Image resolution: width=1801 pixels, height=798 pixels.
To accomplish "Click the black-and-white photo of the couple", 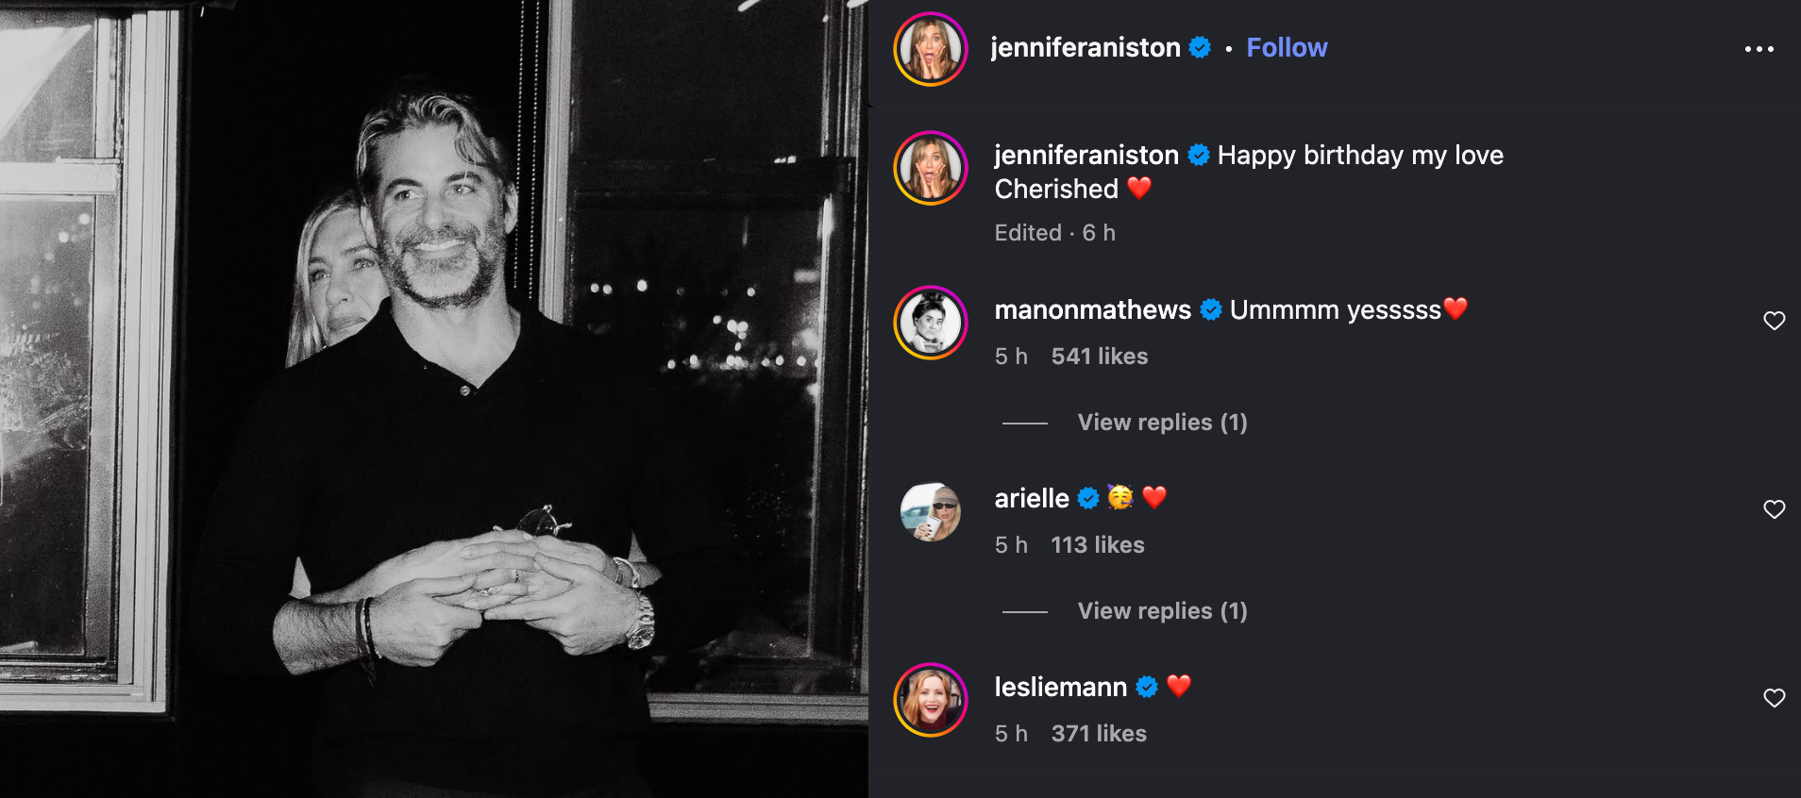I will pos(434,396).
